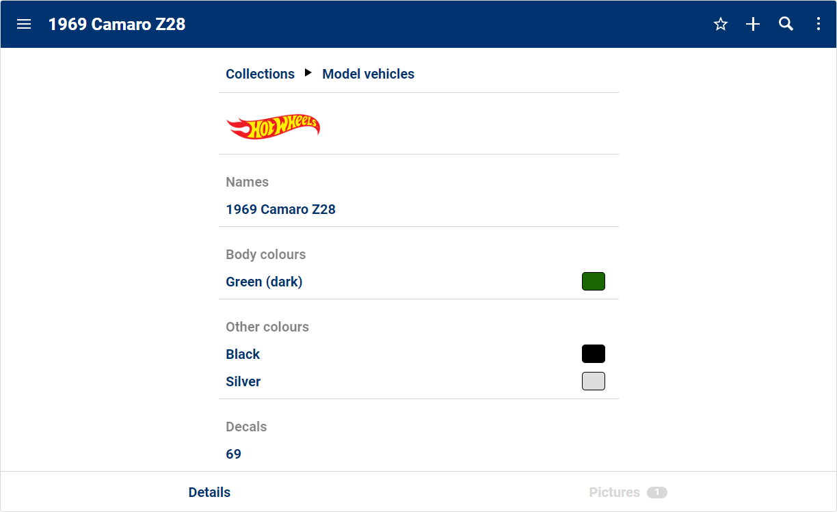This screenshot has height=512, width=837.
Task: Add a new item with plus icon
Action: (753, 25)
